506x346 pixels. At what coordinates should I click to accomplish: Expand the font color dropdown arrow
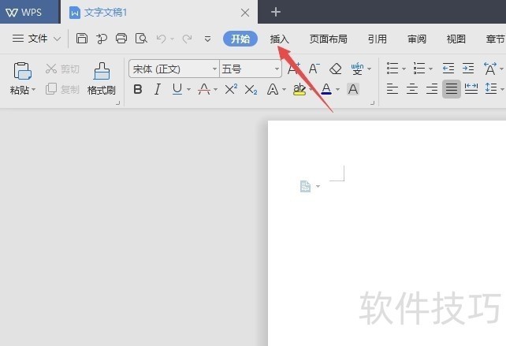(337, 89)
